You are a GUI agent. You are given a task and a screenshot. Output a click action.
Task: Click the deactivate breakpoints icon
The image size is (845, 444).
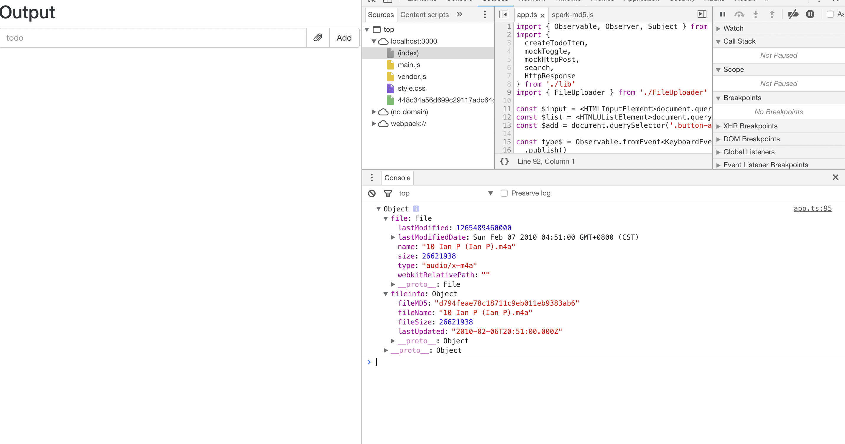793,14
